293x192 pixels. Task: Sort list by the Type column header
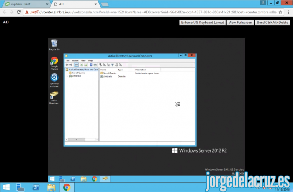(x=126, y=70)
